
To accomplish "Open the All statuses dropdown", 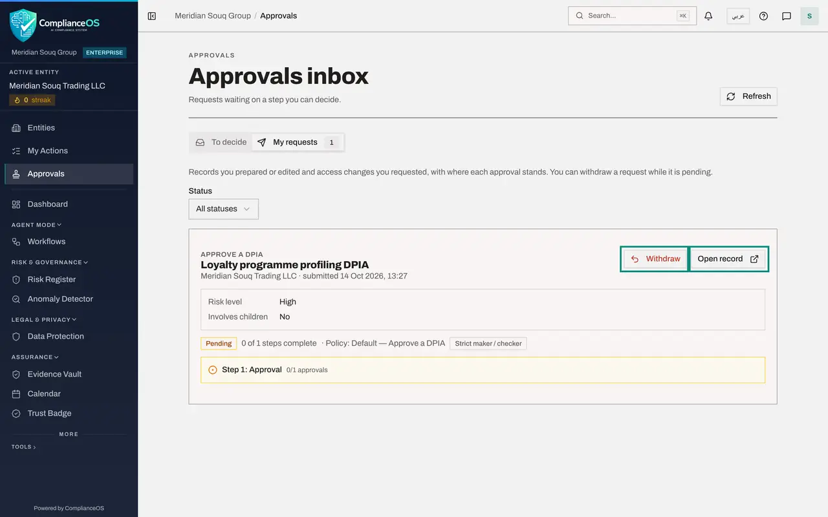I will pyautogui.click(x=223, y=209).
